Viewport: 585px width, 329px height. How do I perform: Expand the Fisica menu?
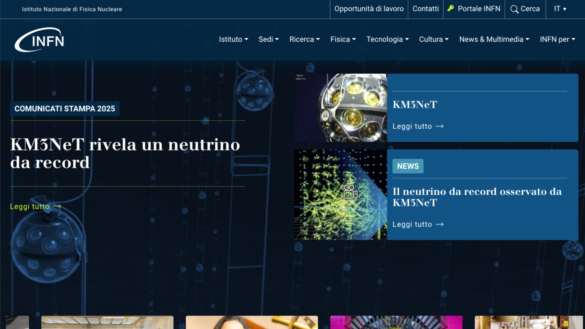tap(343, 39)
